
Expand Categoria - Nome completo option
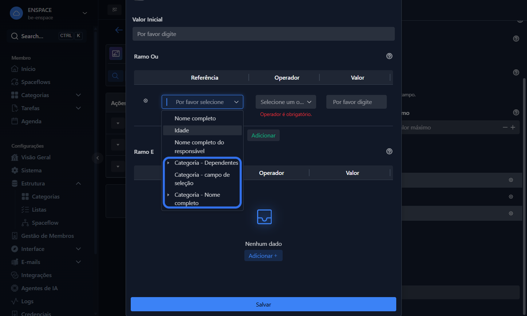(168, 195)
